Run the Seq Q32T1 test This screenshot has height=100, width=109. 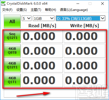point(12,37)
